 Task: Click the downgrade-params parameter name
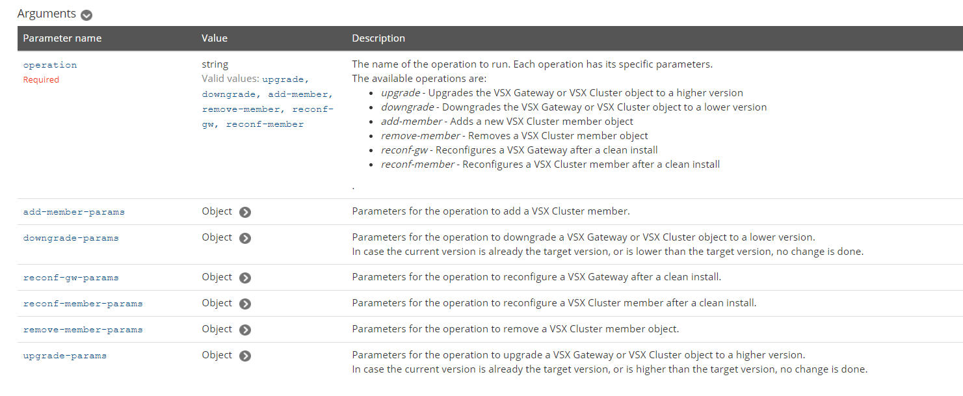coord(71,238)
